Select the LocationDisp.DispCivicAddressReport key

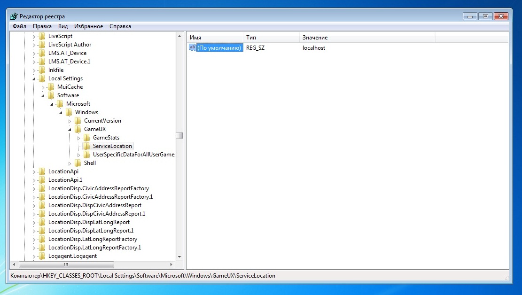tap(95, 205)
